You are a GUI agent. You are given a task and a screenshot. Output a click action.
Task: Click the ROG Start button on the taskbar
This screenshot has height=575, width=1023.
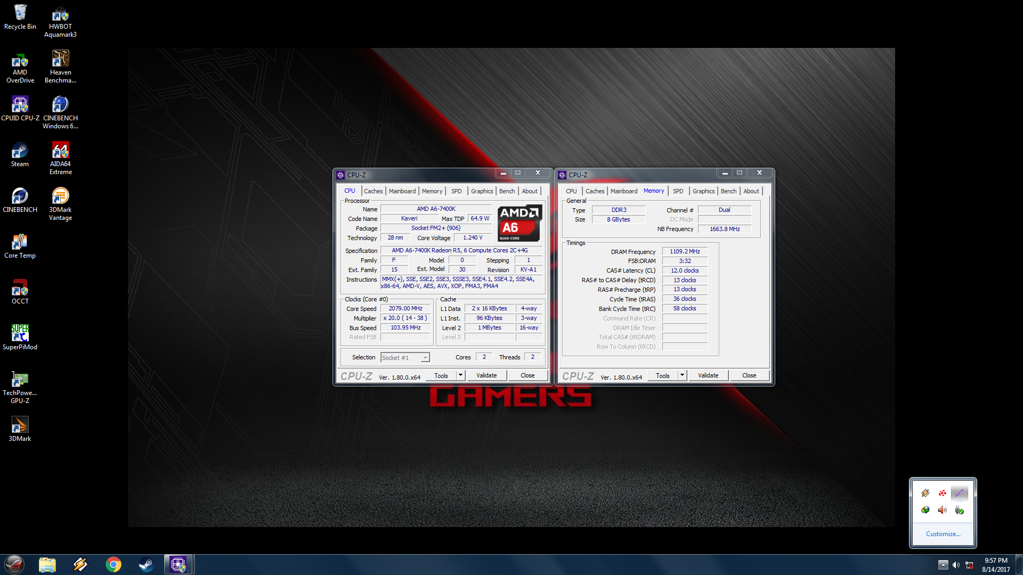[x=14, y=564]
